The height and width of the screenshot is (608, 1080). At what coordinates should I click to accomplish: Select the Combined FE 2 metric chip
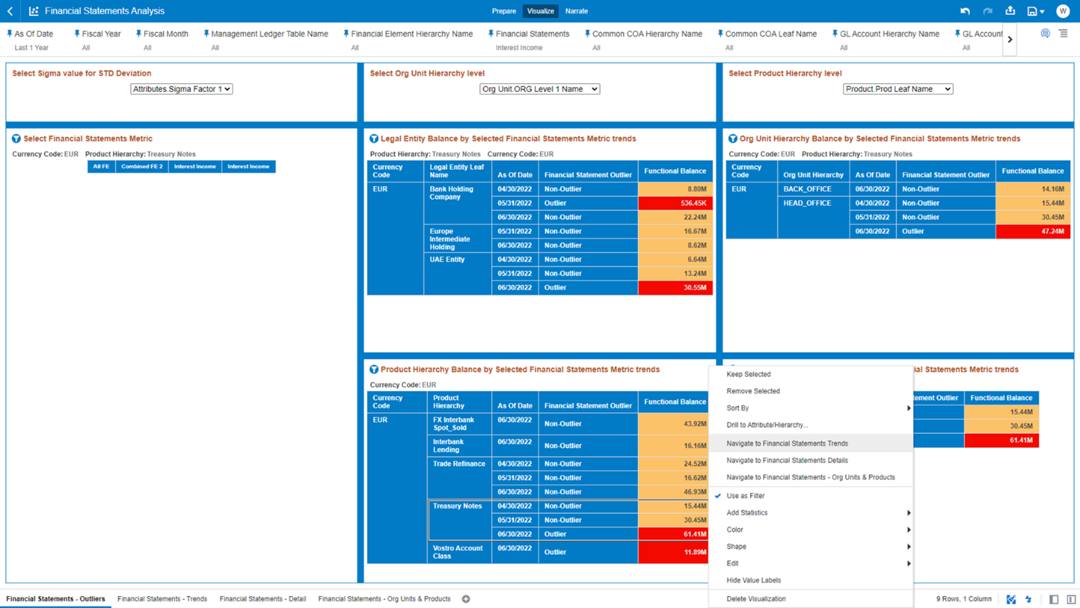coord(141,166)
